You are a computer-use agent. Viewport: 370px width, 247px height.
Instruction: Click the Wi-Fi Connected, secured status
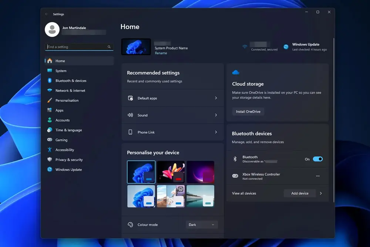pyautogui.click(x=264, y=50)
